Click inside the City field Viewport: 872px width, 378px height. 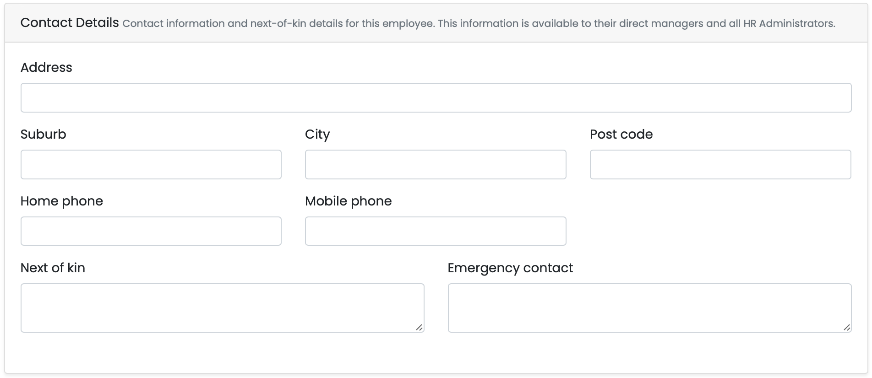click(435, 164)
